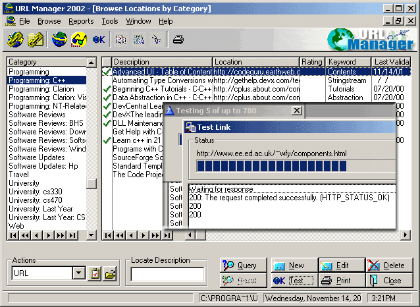This screenshot has height=307, width=420.
Task: Click the grayed-out toolbar icon just left of the printer
Action: pyautogui.click(x=157, y=40)
